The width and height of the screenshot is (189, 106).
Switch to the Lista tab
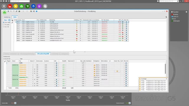15,17
